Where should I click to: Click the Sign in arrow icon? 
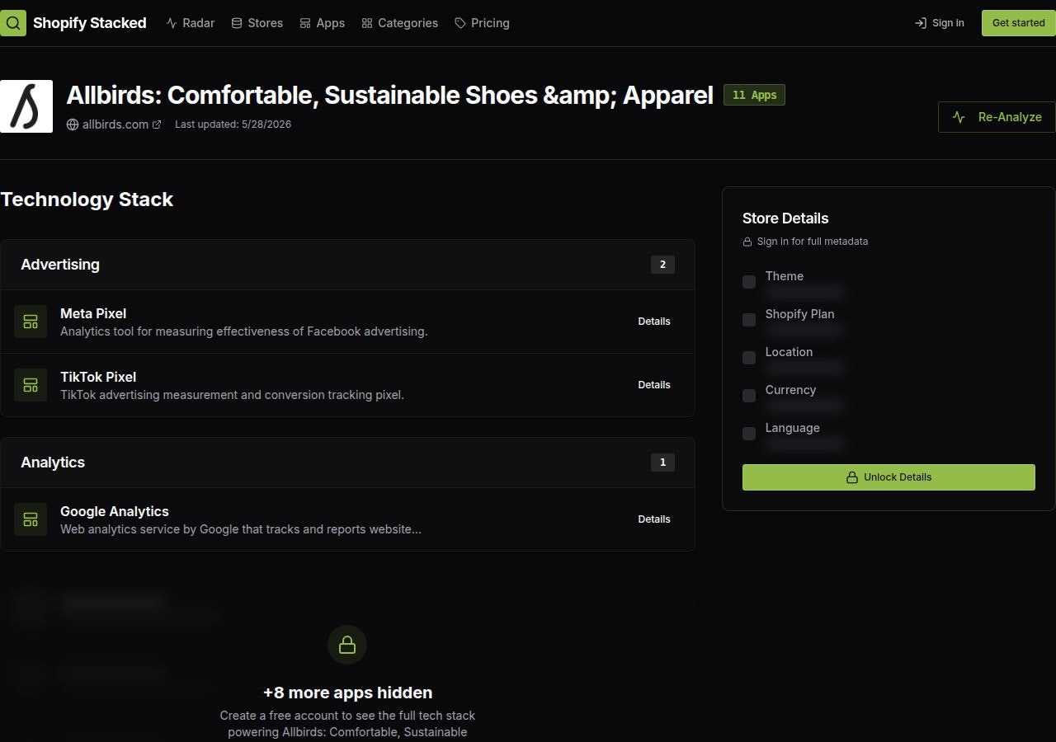[921, 23]
